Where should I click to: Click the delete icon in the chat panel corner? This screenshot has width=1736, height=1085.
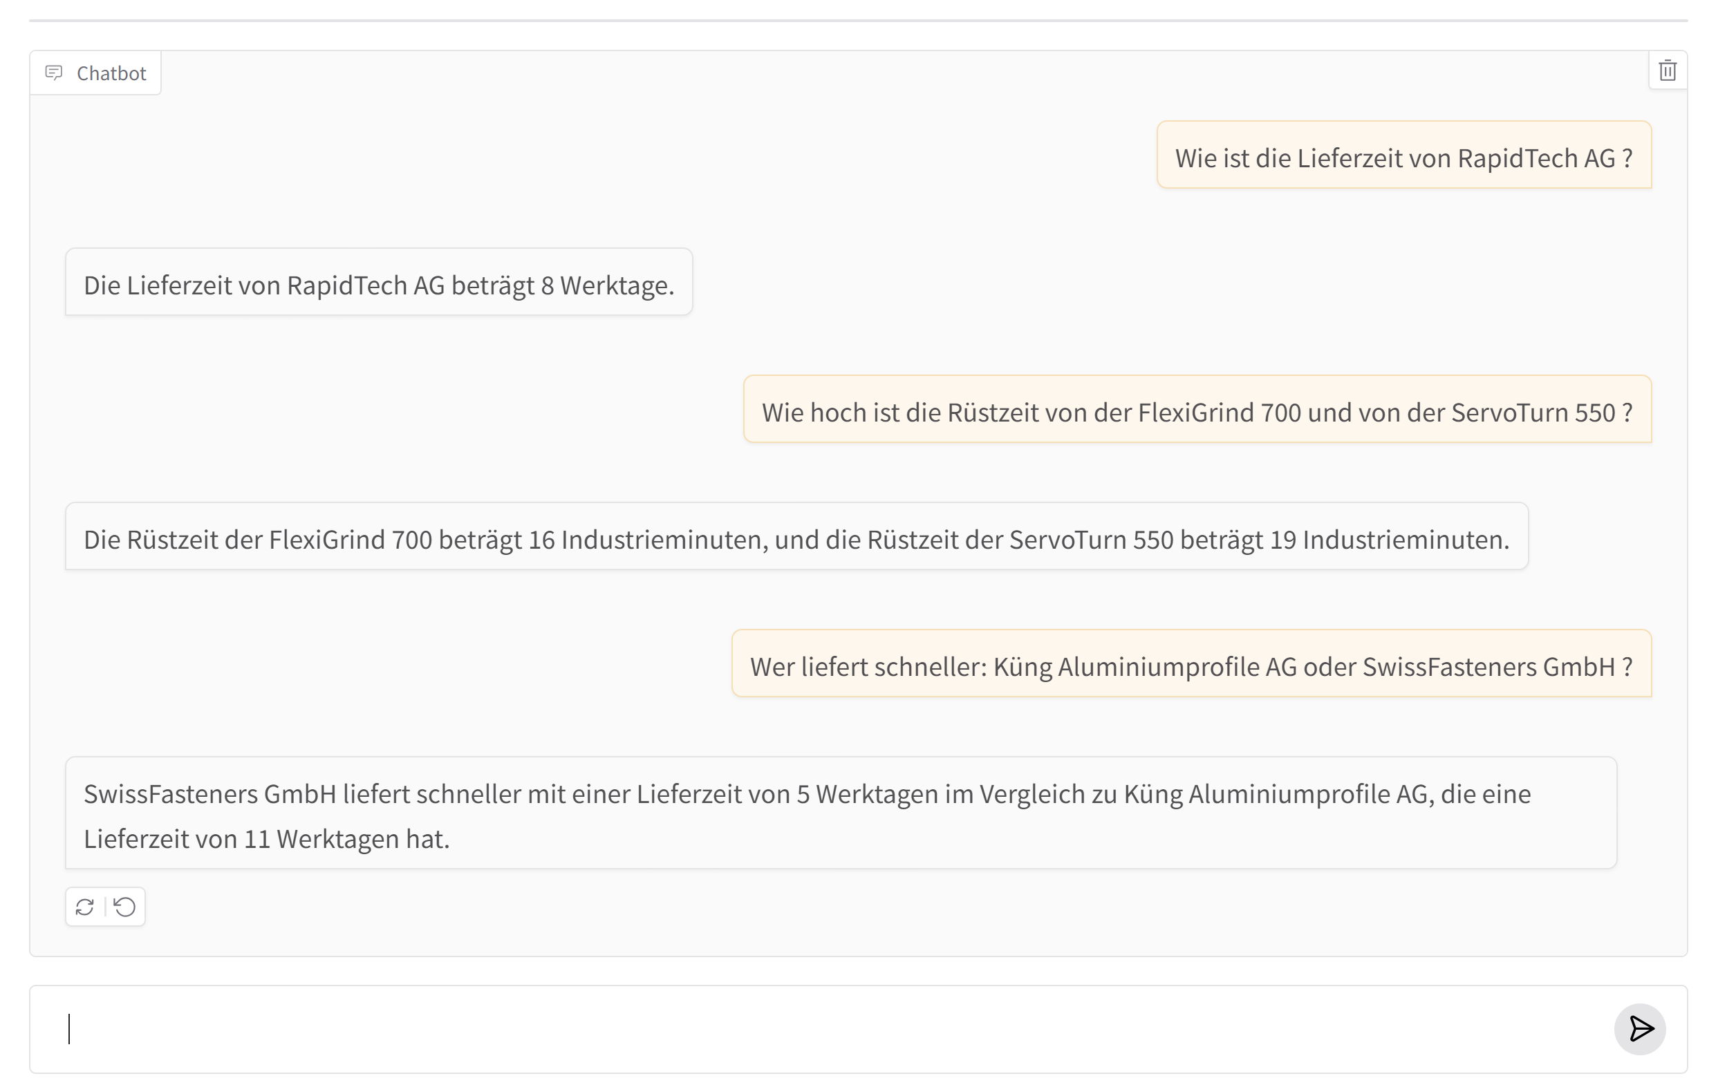tap(1668, 70)
